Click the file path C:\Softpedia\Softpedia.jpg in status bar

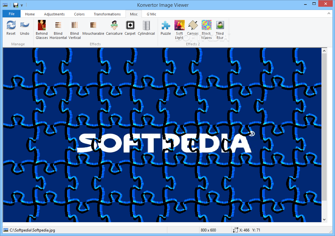pos(32,230)
